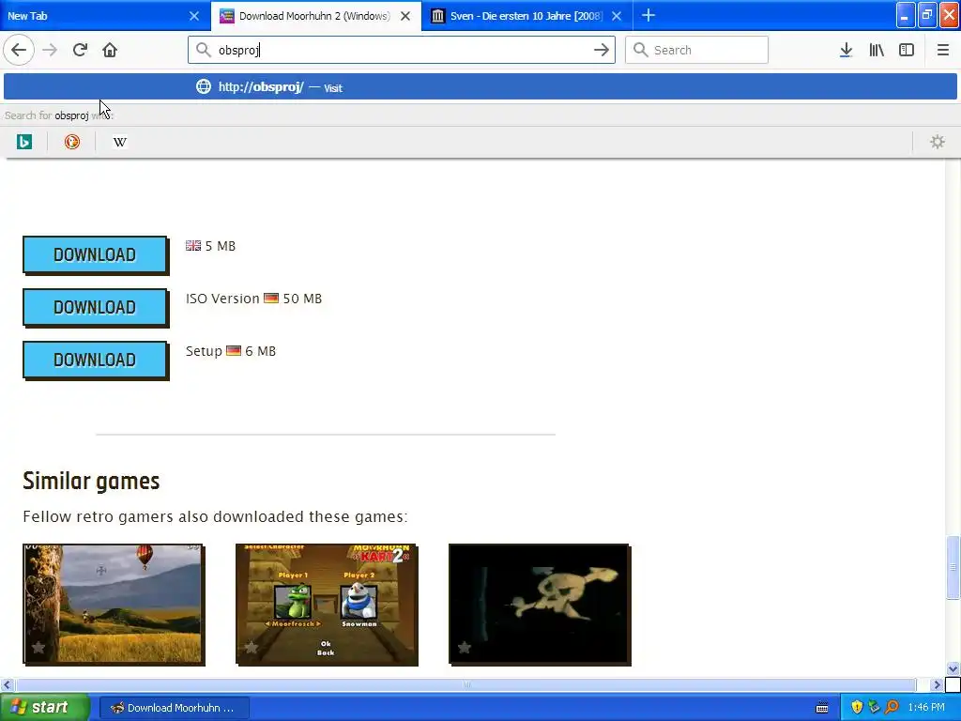This screenshot has height=721, width=961.
Task: Go back with the browser back arrow
Action: point(19,50)
